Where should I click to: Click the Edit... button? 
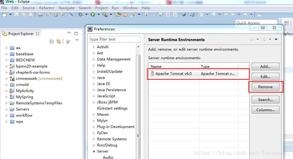265,76
